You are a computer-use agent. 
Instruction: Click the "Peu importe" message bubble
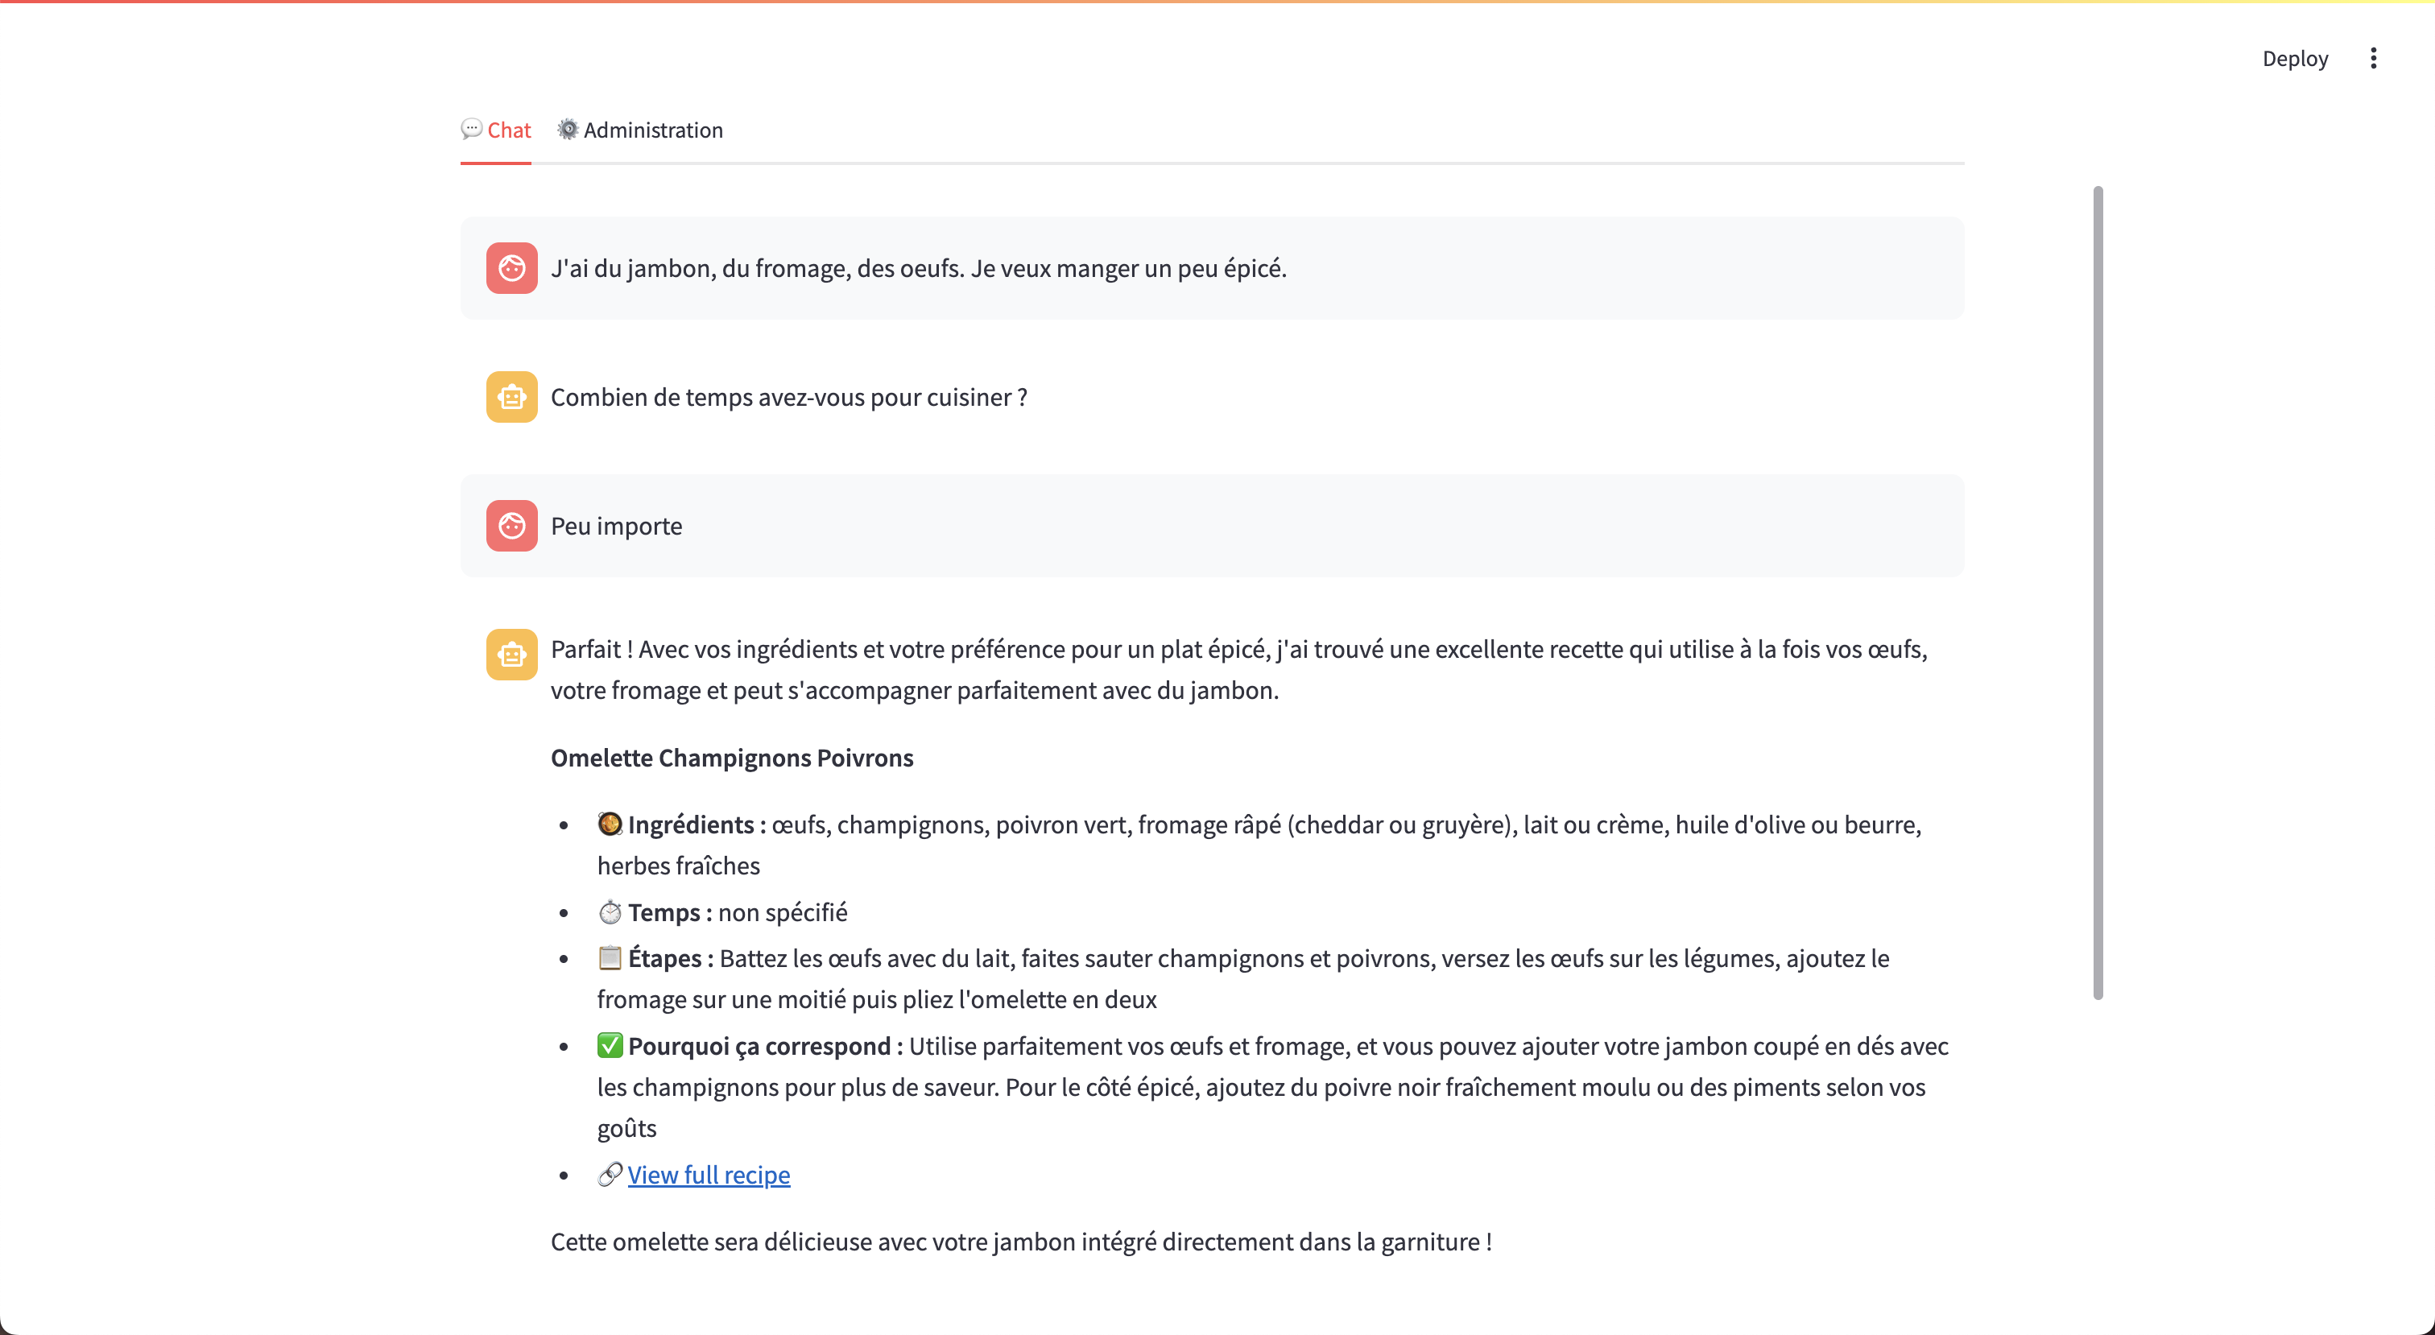[616, 526]
